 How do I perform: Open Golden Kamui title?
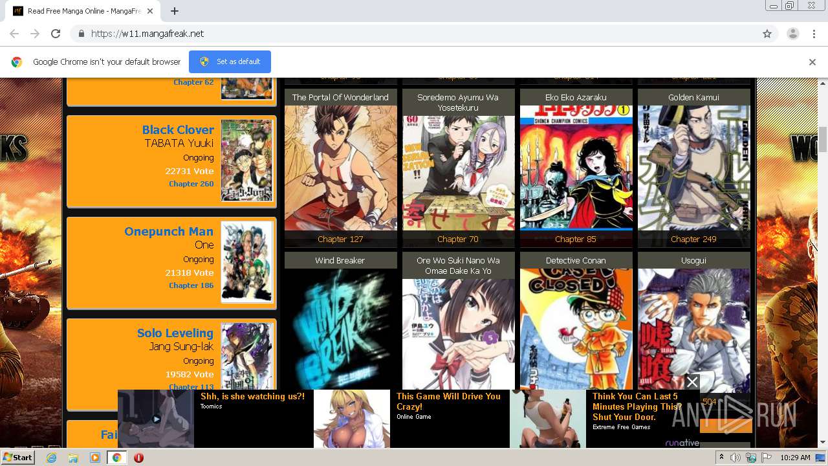tap(693, 97)
